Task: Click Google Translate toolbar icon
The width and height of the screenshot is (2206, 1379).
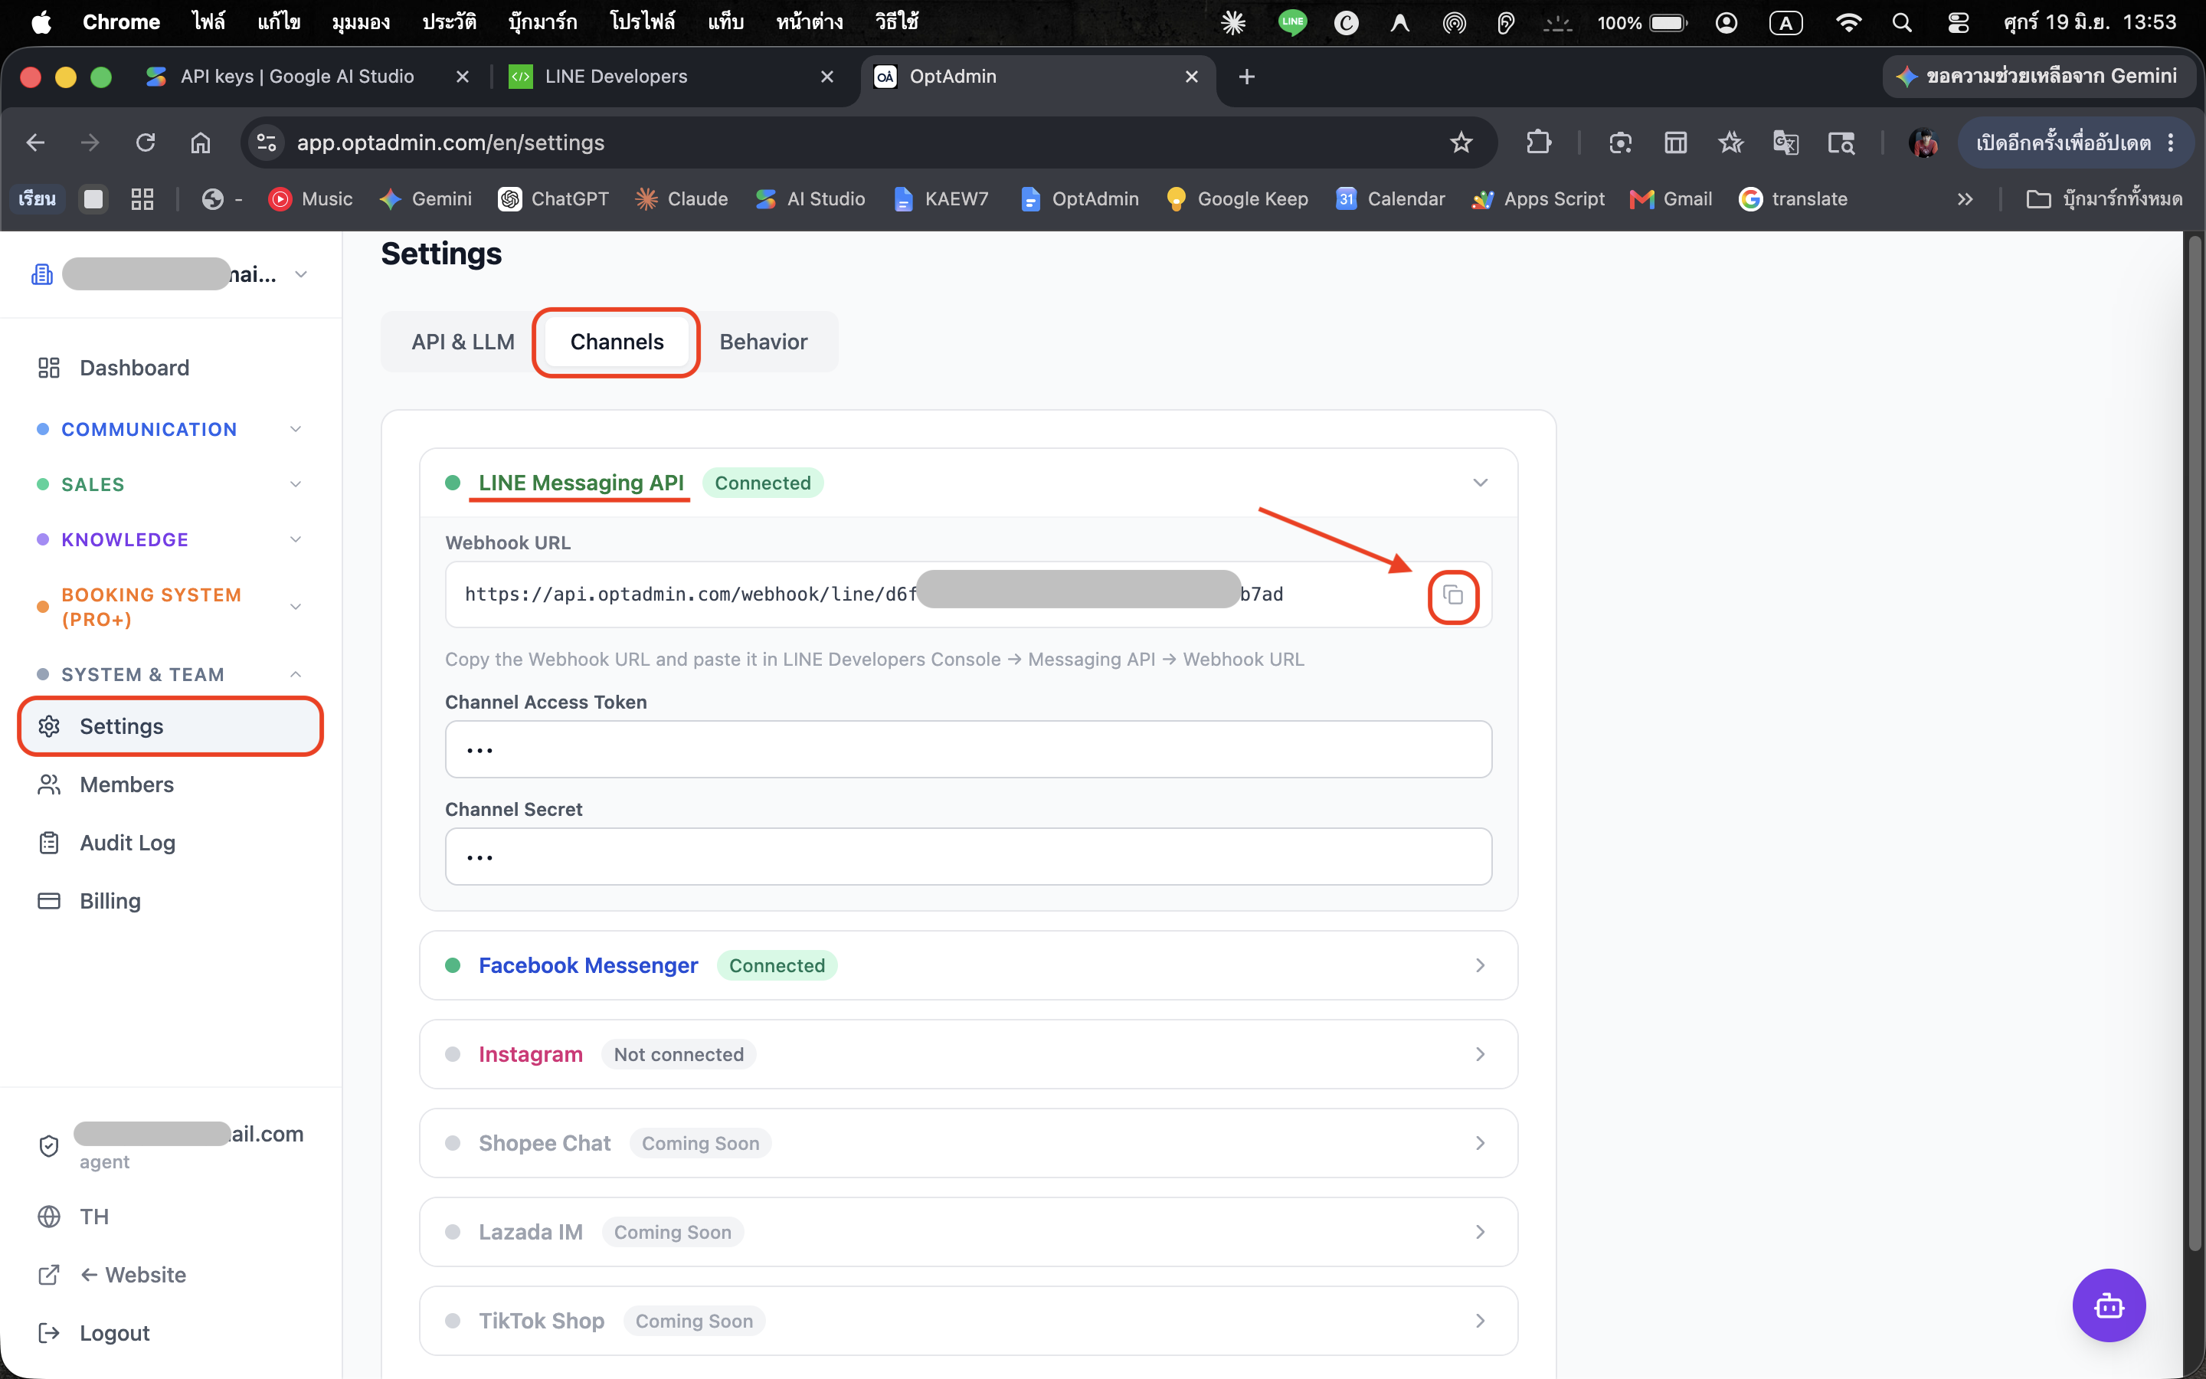Action: pyautogui.click(x=1785, y=142)
